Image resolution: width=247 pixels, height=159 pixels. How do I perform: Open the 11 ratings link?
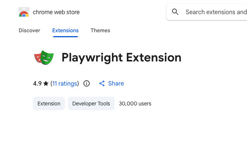click(x=65, y=83)
